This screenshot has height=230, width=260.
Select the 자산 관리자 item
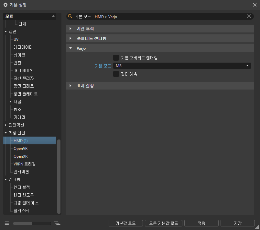click(24, 78)
